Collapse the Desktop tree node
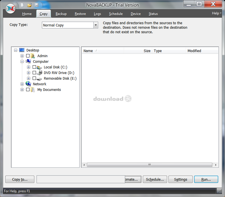Screen dimensions: 225x197 [x=16, y=50]
